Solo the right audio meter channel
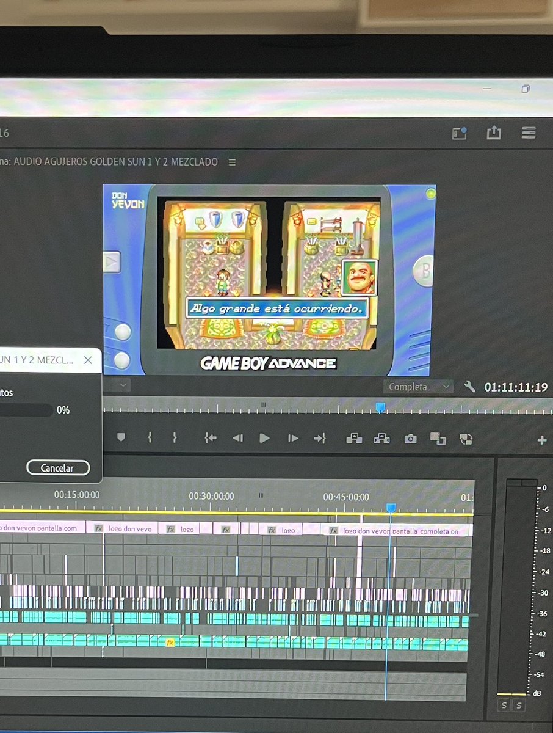Viewport: 553px width, 733px height. click(x=519, y=706)
